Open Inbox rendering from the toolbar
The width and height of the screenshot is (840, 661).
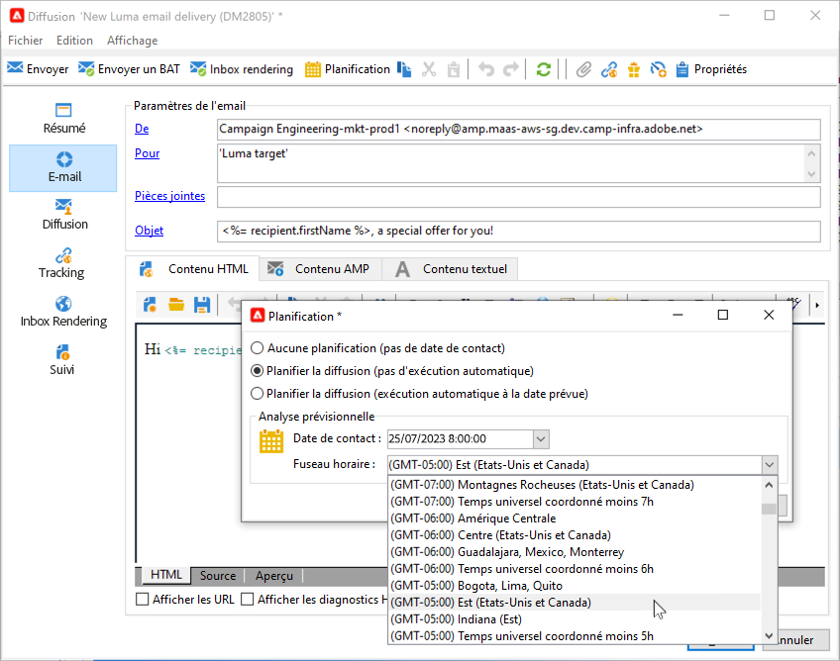click(242, 69)
